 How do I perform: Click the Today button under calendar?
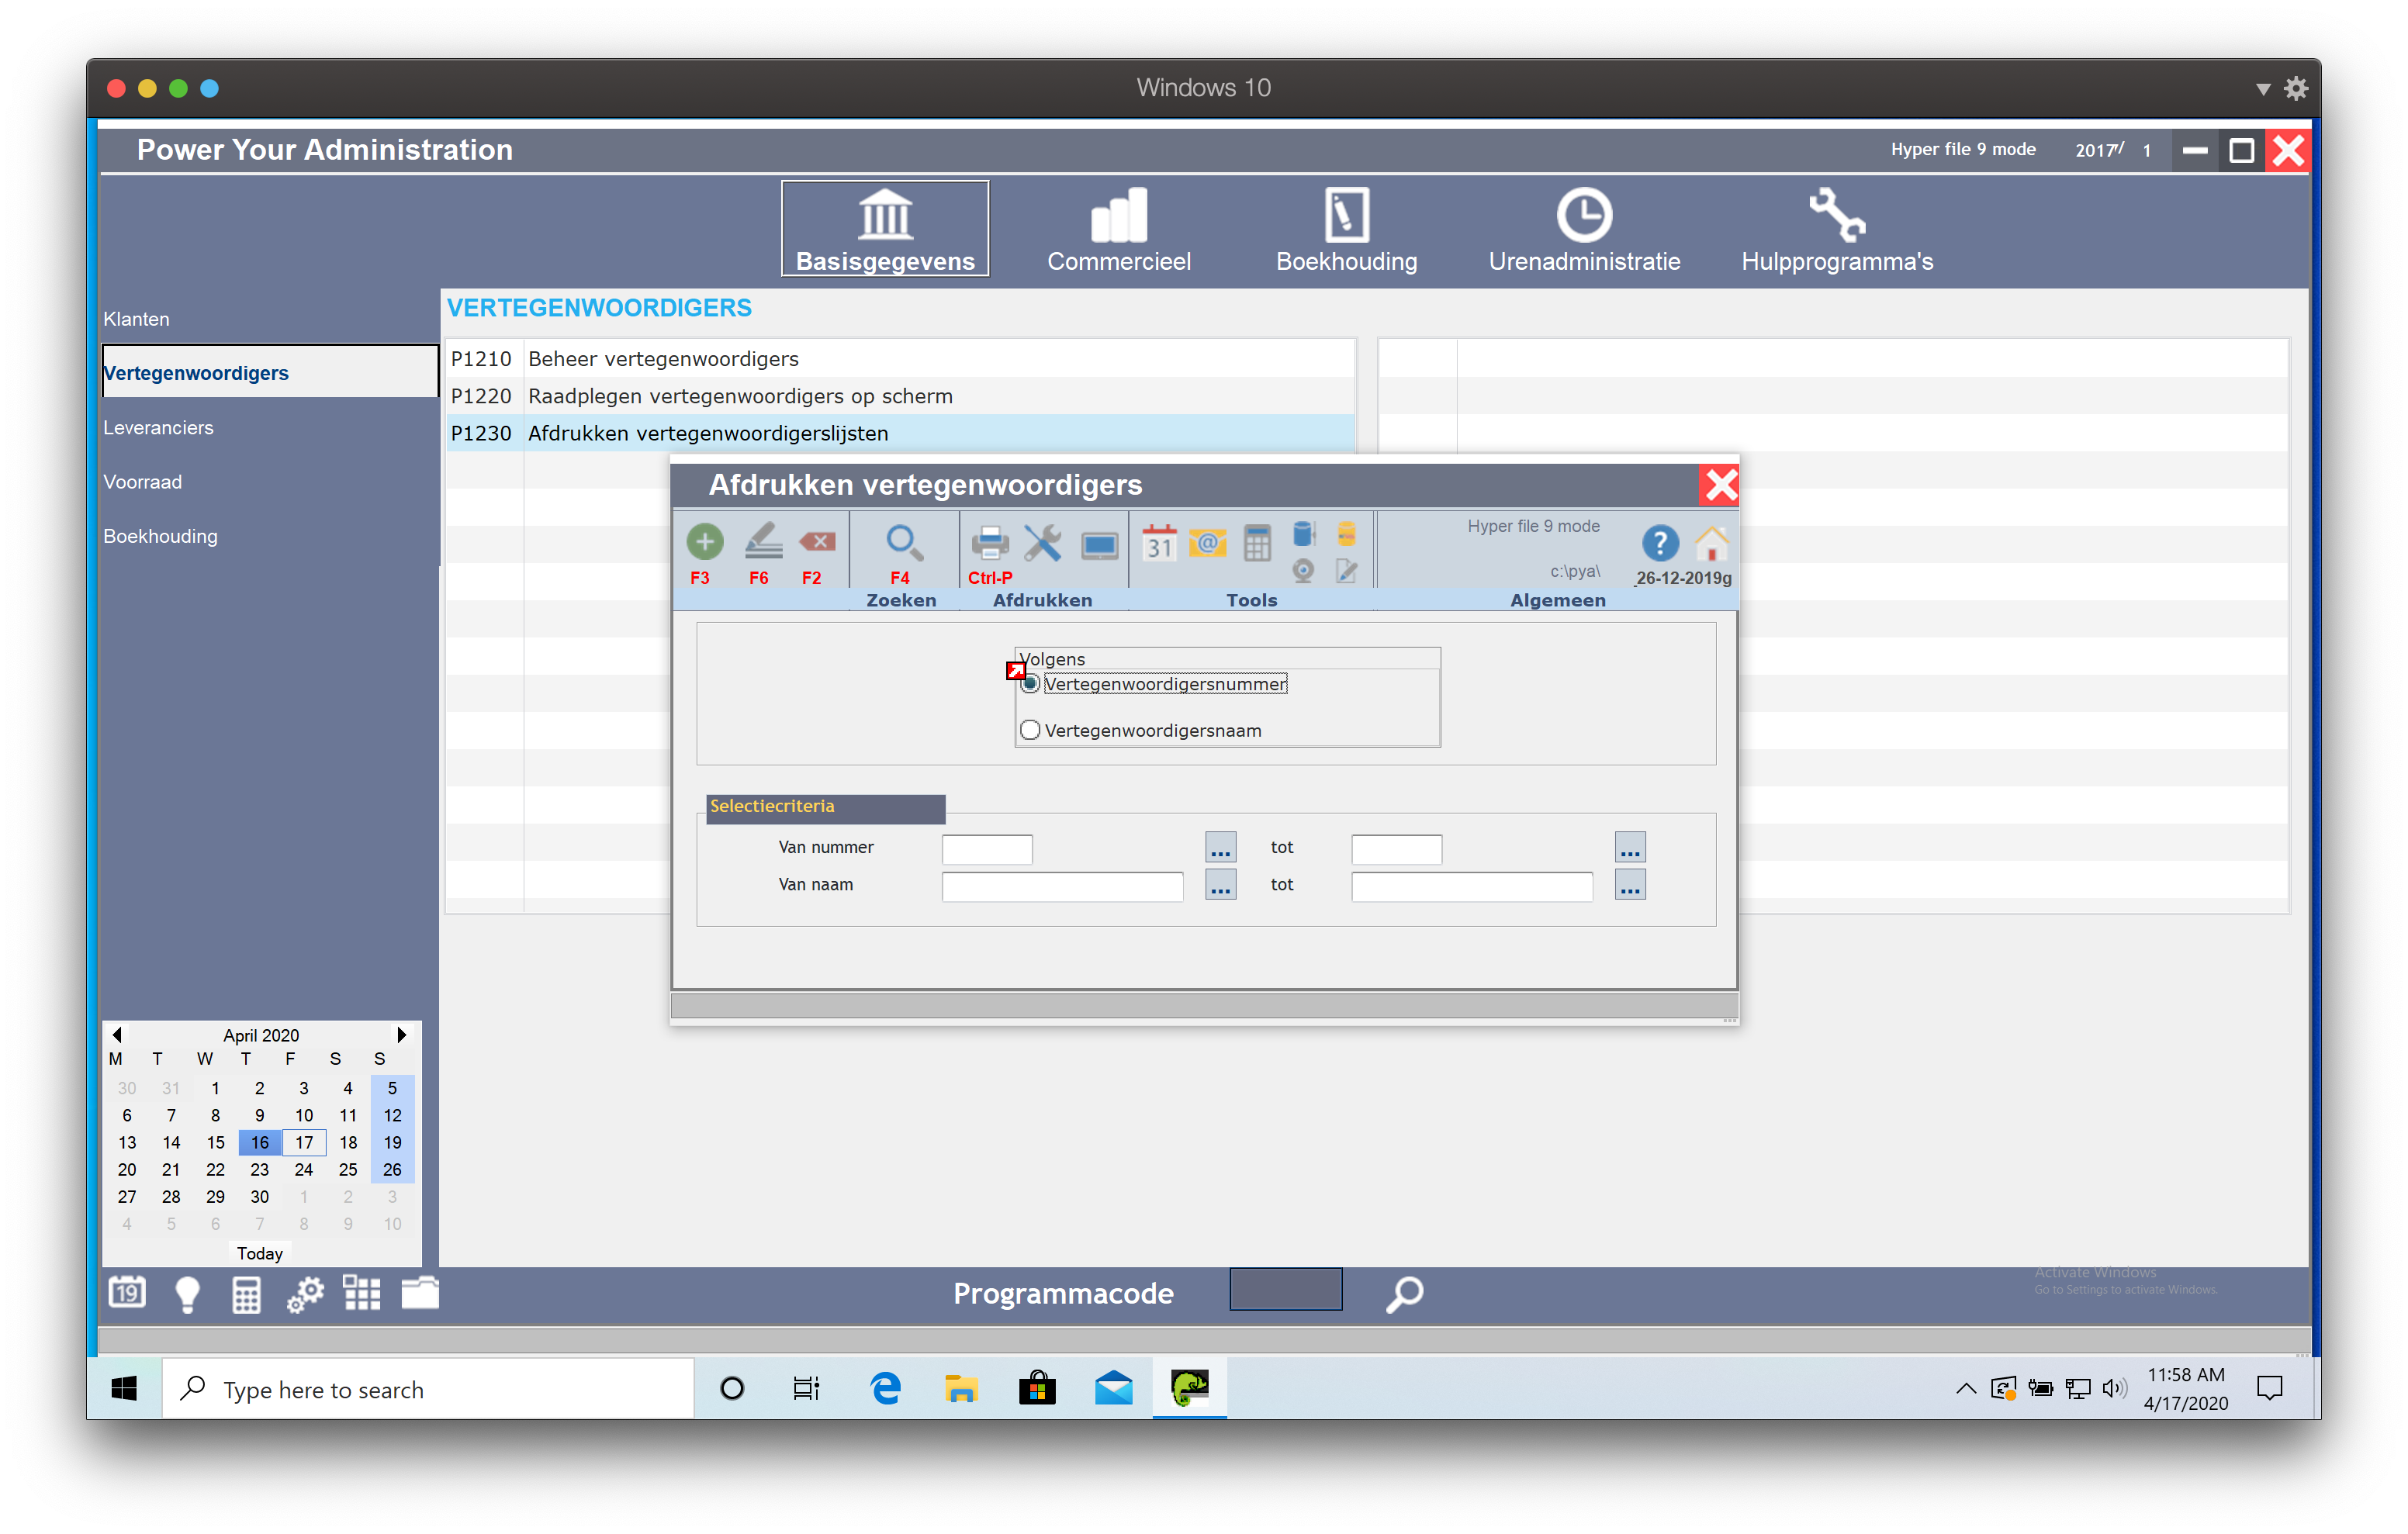(260, 1253)
